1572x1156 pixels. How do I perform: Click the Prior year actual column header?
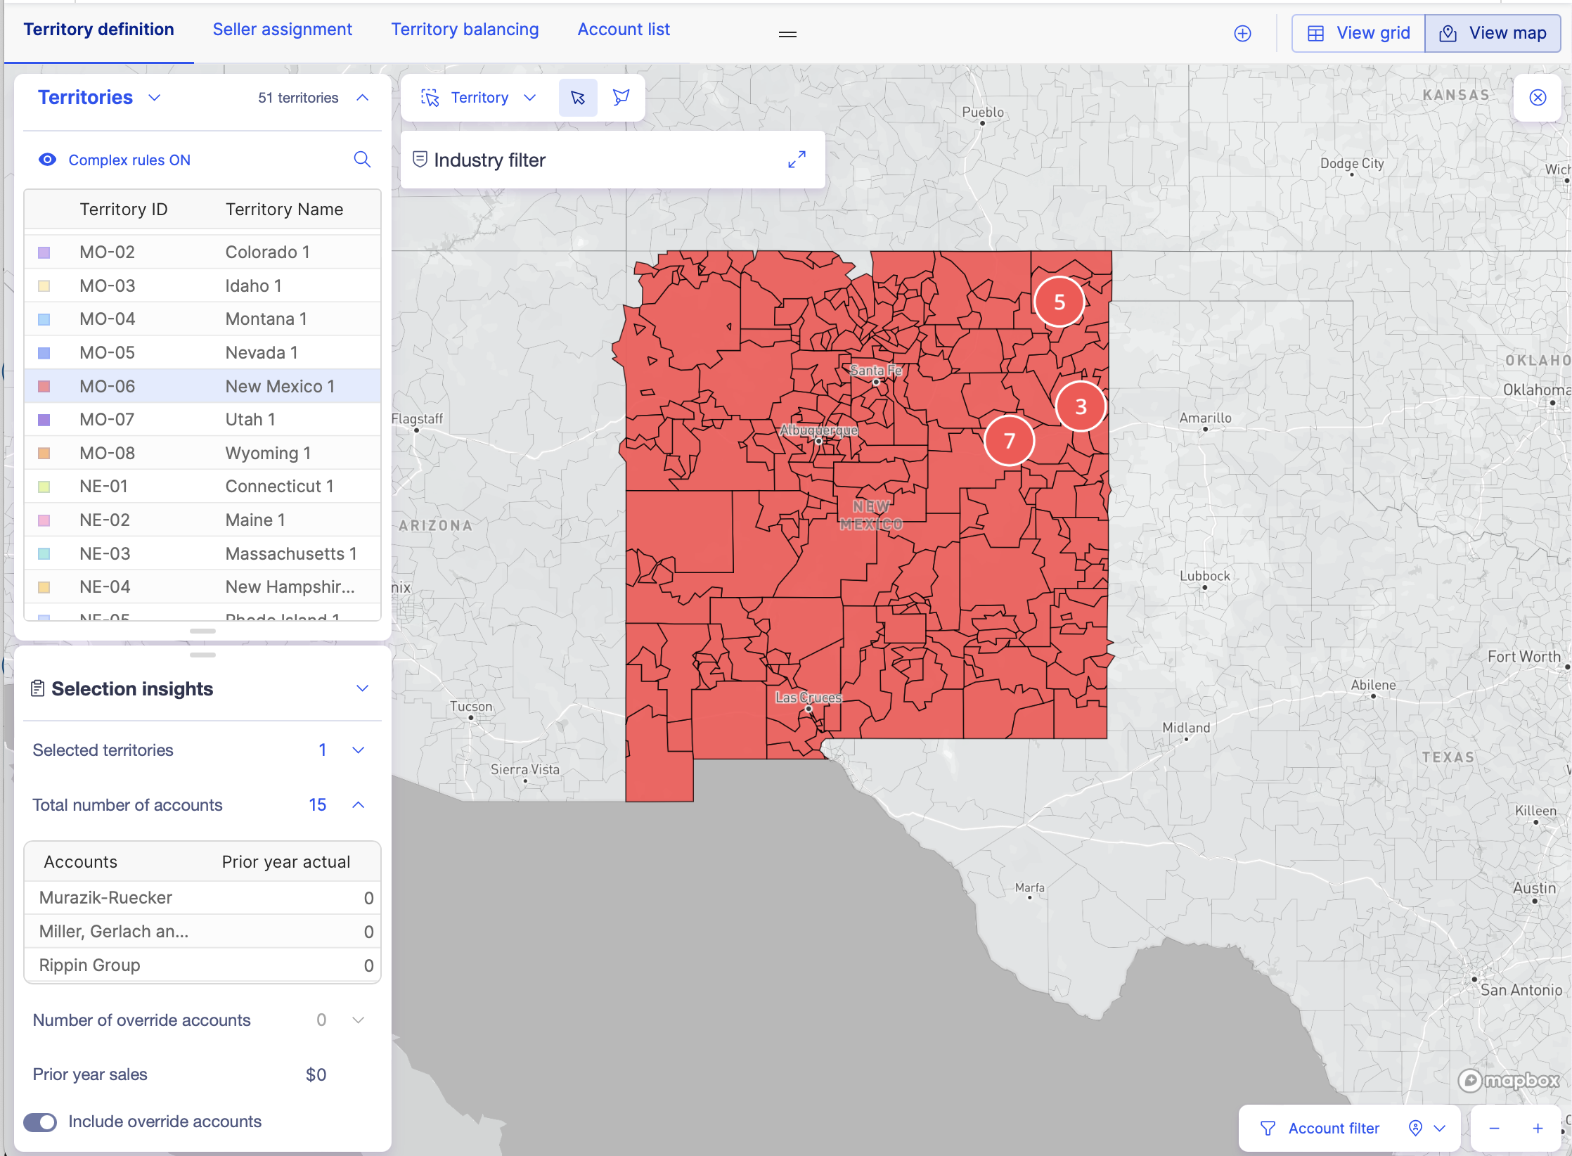click(285, 862)
